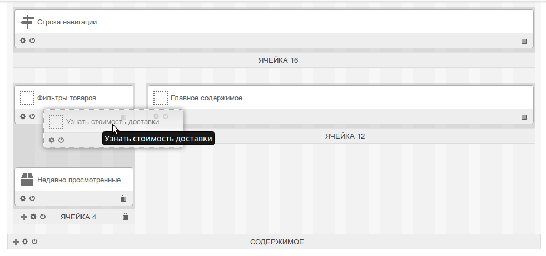Delete ЯЧЕЙКА 4 cell
Image resolution: width=546 pixels, height=256 pixels.
pos(125,217)
